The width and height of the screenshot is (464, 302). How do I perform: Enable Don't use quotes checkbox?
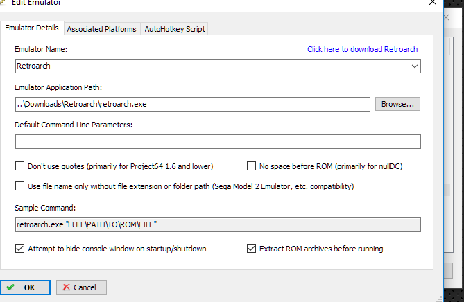pos(20,166)
